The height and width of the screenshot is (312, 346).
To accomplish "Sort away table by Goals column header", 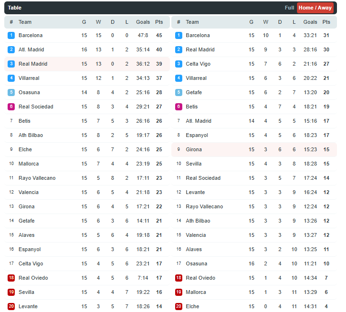I will [x=310, y=22].
